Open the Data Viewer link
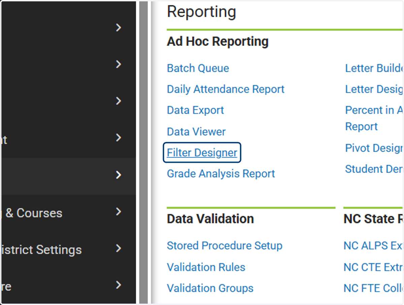This screenshot has height=305, width=404. [x=196, y=131]
